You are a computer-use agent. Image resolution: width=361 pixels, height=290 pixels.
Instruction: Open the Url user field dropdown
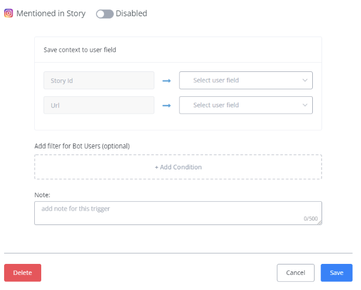246,105
